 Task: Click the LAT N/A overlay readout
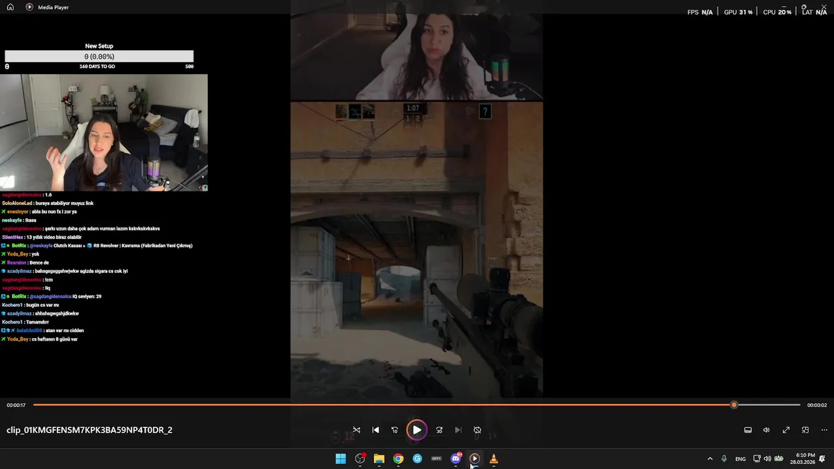[814, 12]
